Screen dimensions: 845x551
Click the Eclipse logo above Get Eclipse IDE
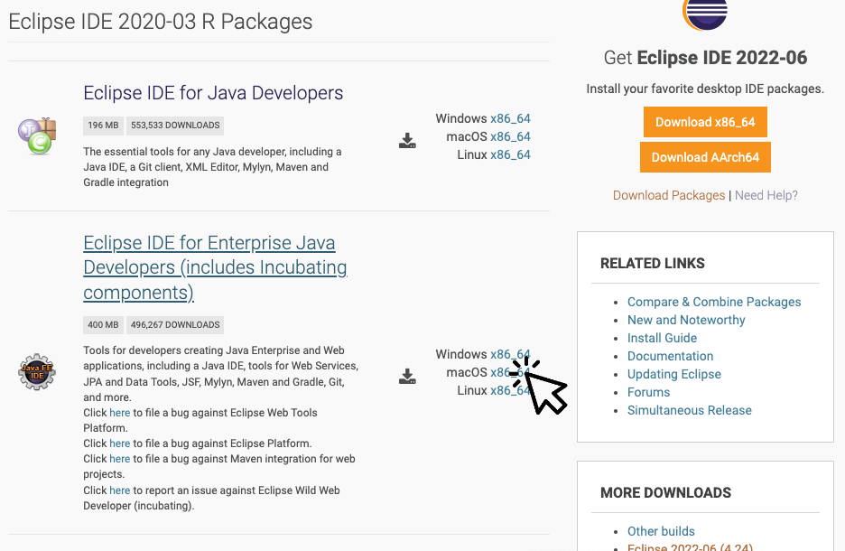[705, 14]
